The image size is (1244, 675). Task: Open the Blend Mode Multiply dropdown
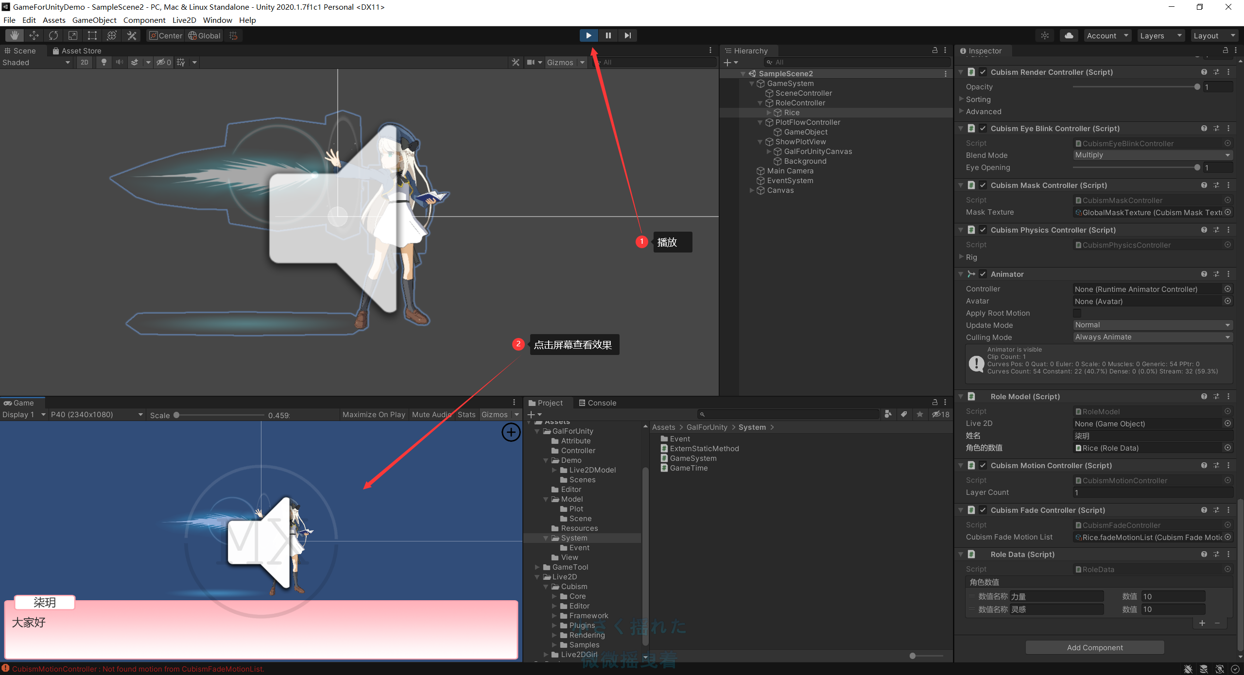pyautogui.click(x=1152, y=155)
